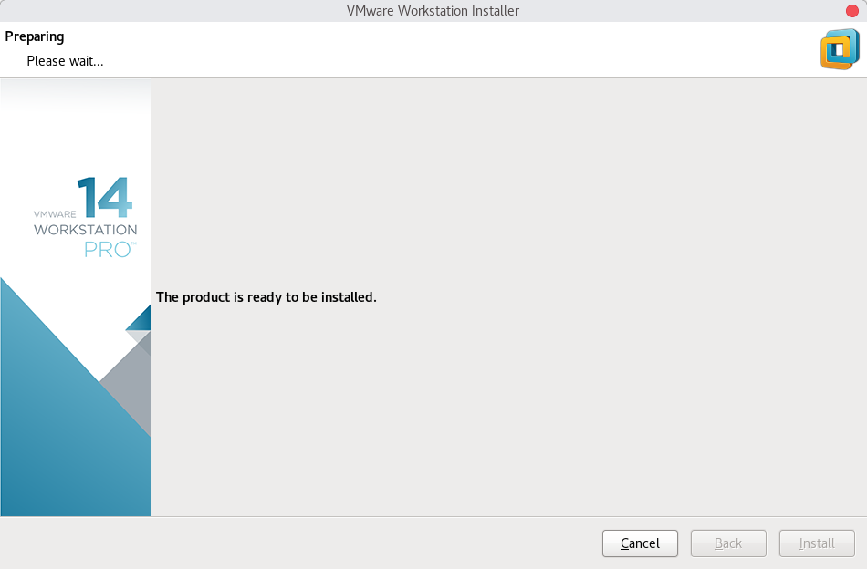
Task: Click the word 'installed.' in the message
Action: coord(349,297)
